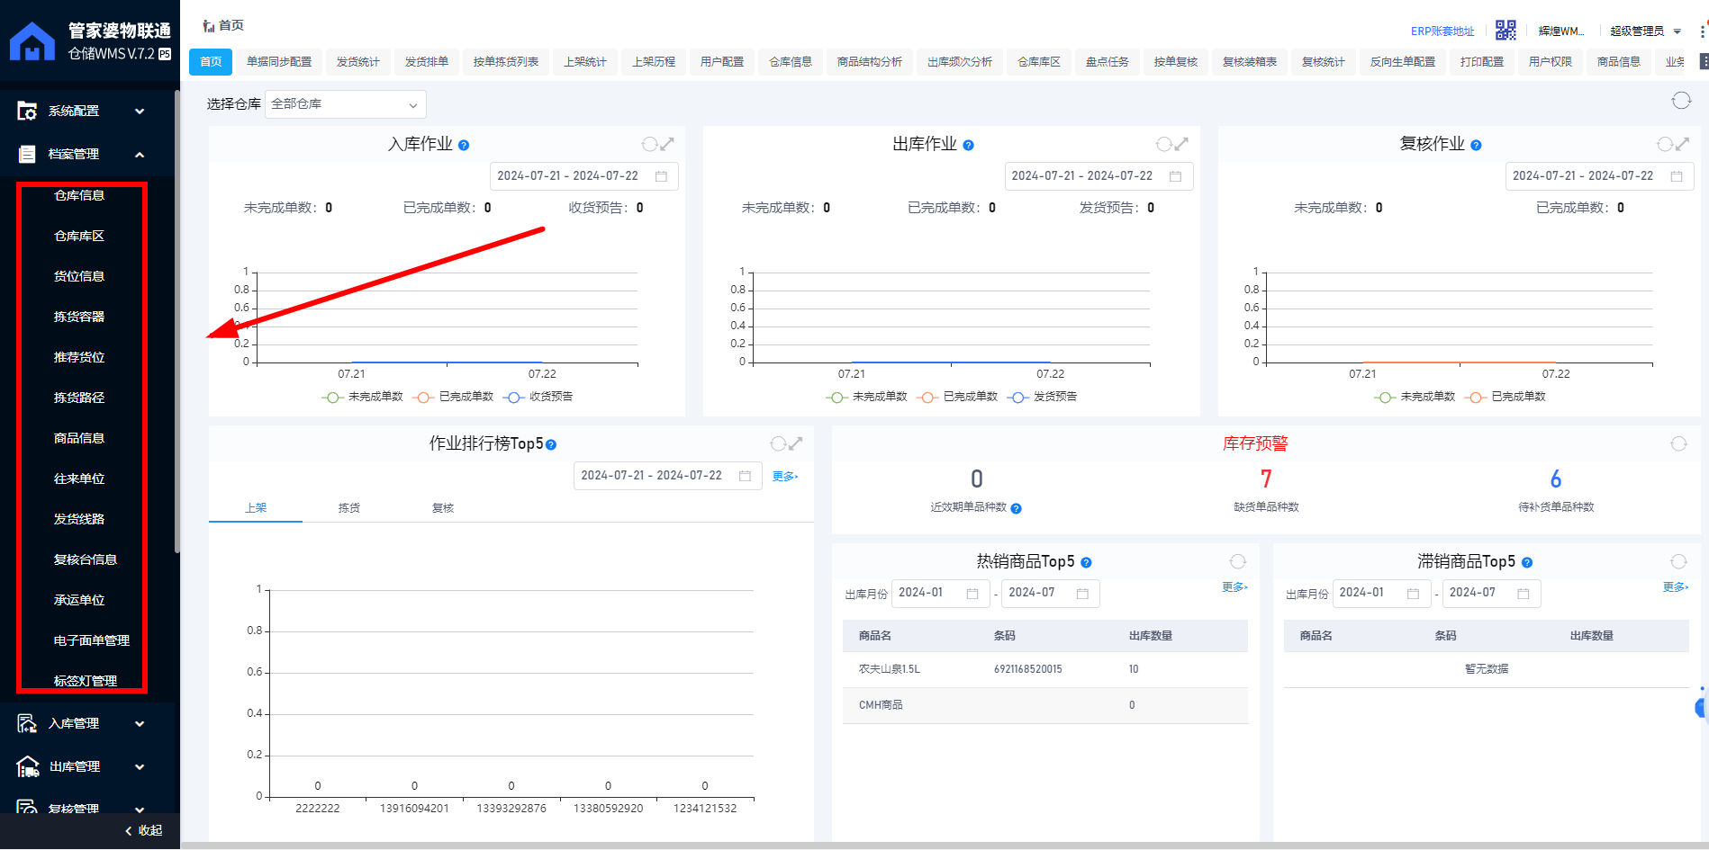This screenshot has height=850, width=1709.
Task: Toggle 已完成单数 legend in 入库作业 chart
Action: click(x=453, y=397)
